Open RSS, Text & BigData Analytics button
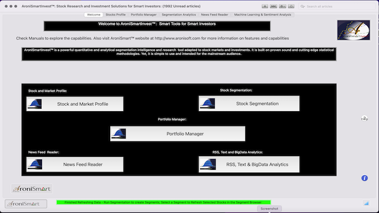The image size is (379, 213). coord(249,164)
